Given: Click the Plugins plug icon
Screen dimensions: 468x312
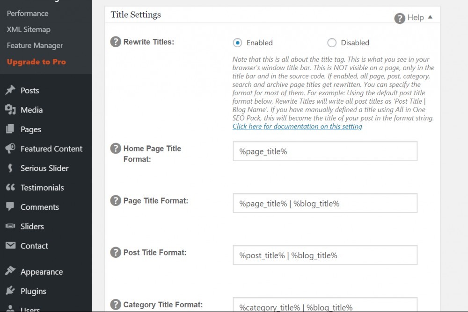Looking at the screenshot, I should [x=10, y=290].
